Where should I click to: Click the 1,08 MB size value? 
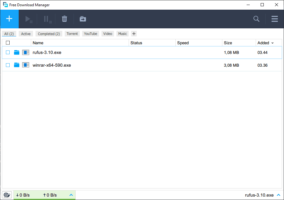coord(231,53)
